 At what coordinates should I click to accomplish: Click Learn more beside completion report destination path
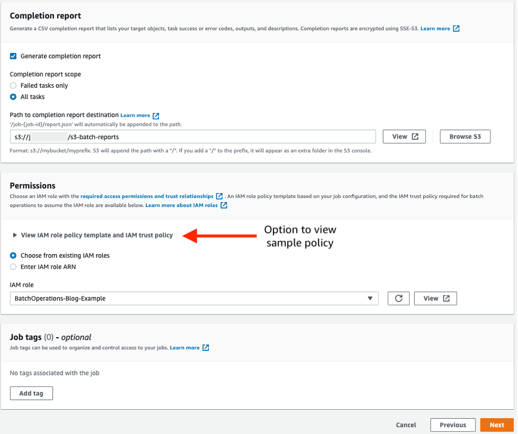(136, 115)
